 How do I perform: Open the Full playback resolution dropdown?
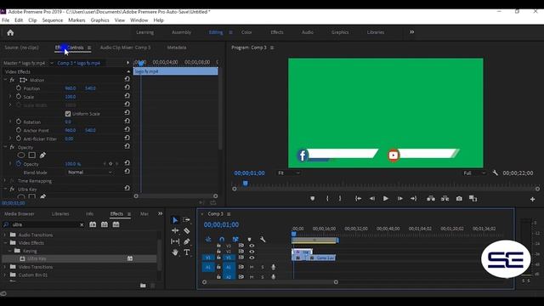(x=474, y=173)
